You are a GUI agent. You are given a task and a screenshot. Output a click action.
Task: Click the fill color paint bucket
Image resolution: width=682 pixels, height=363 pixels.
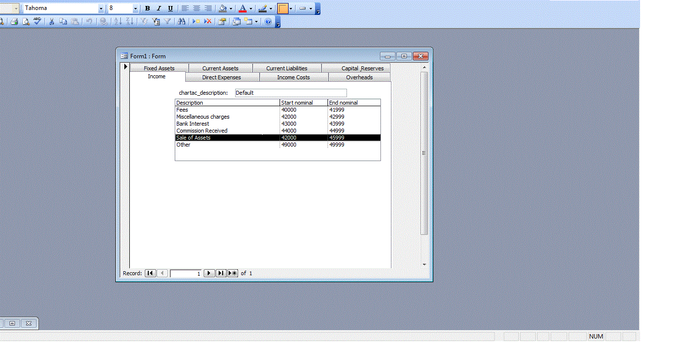point(223,8)
